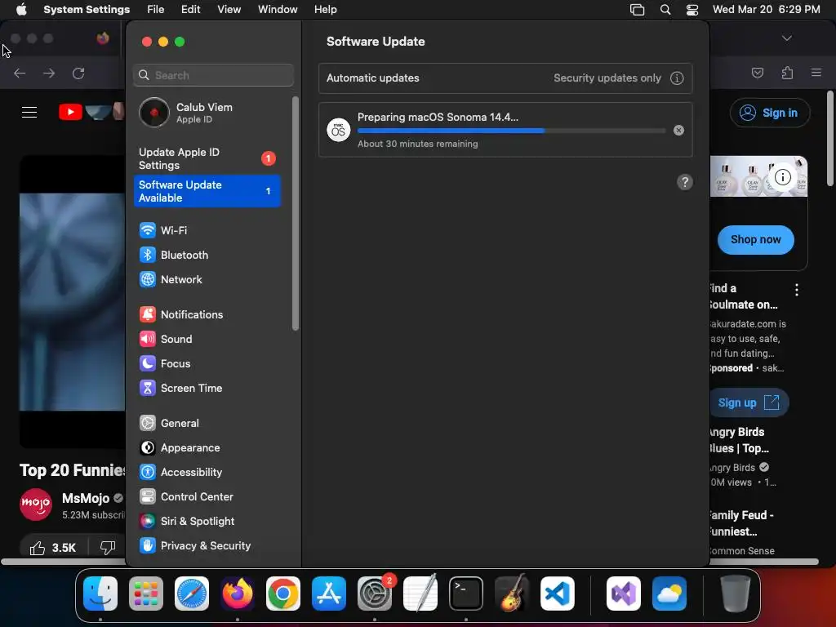The height and width of the screenshot is (627, 836).
Task: Click the Angry Birds Blues video title
Action: pos(740,440)
